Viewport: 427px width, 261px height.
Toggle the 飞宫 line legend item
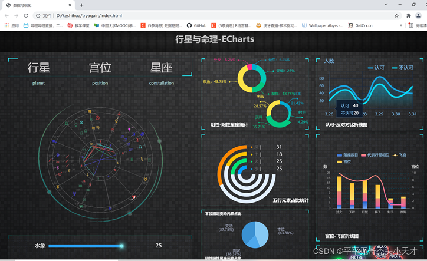pos(399,155)
